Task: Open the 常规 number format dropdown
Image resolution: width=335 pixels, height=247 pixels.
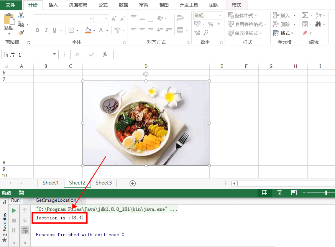Action: point(220,15)
